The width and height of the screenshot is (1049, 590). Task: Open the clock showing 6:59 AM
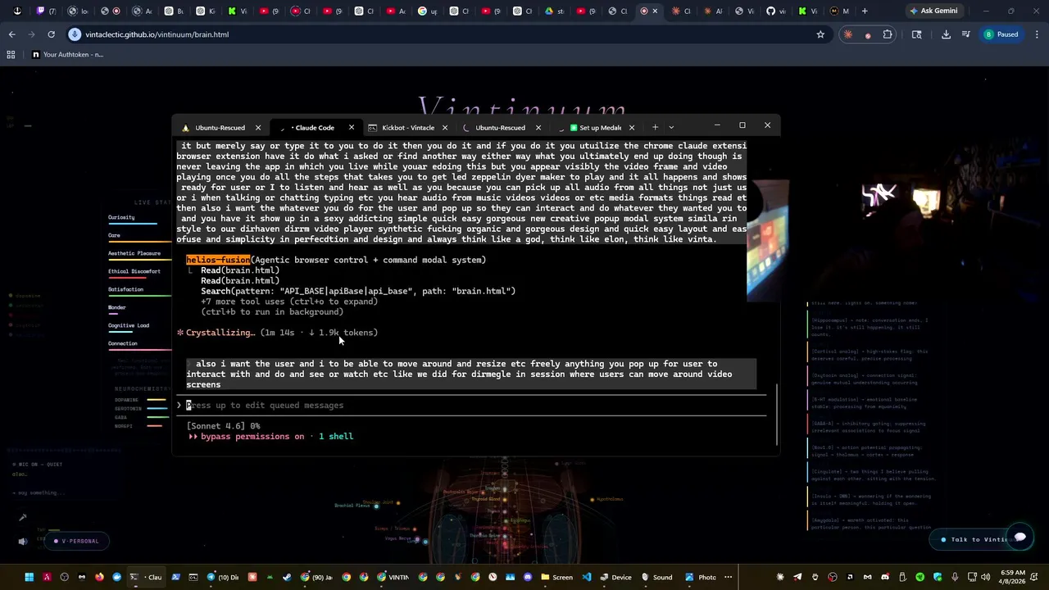[1014, 577]
